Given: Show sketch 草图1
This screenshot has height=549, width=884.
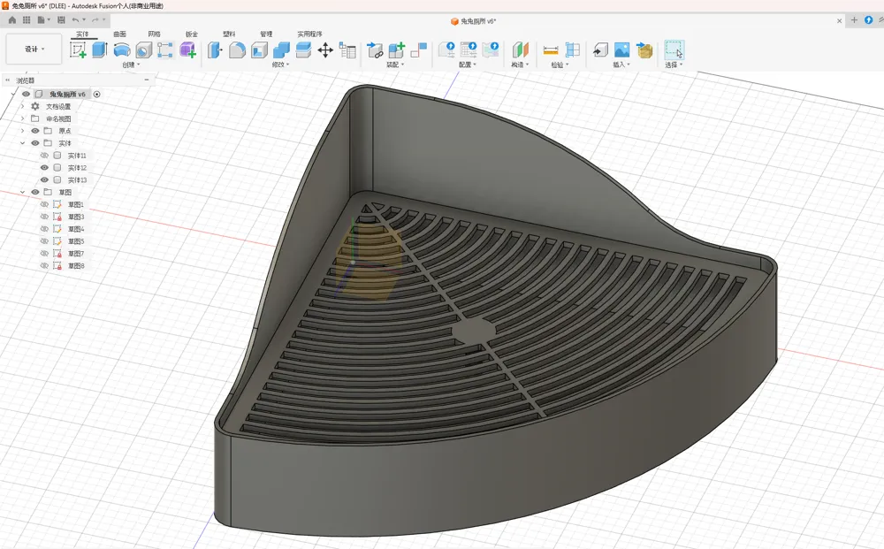Looking at the screenshot, I should point(44,204).
